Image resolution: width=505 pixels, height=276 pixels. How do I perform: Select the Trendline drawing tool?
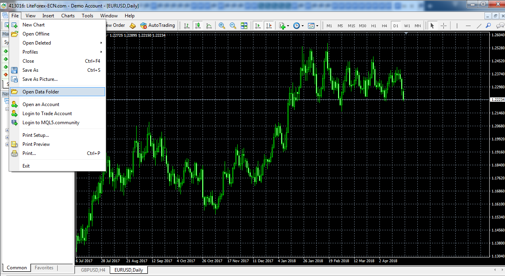click(x=479, y=26)
